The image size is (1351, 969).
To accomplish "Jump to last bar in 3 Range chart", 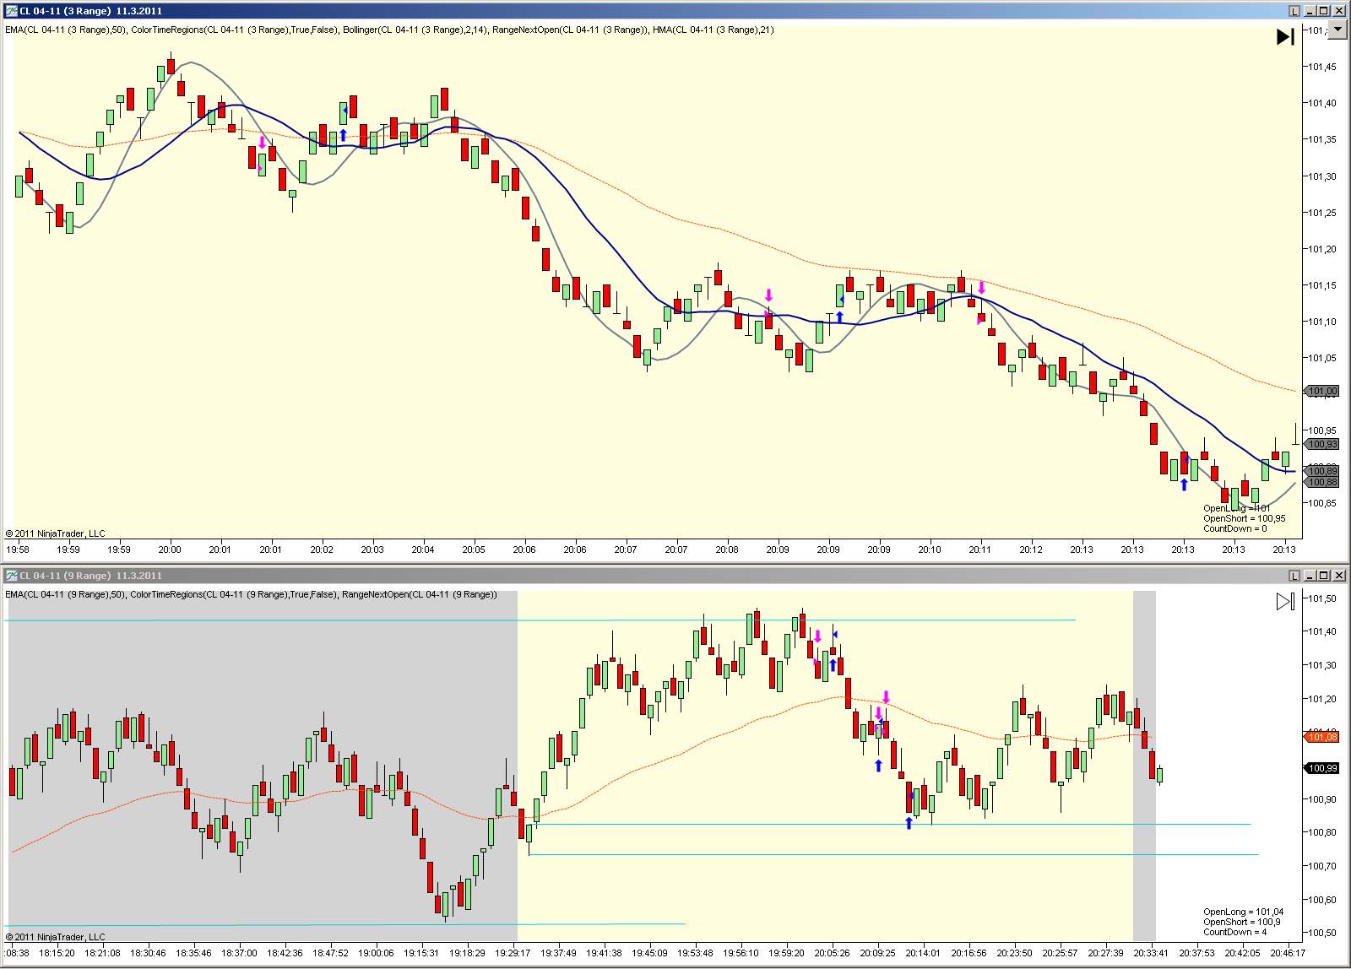I will pos(1285,36).
